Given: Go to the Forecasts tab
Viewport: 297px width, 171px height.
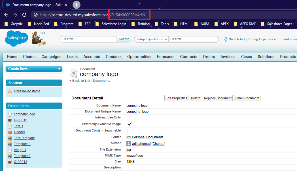Looking at the screenshot, I should tap(166, 57).
